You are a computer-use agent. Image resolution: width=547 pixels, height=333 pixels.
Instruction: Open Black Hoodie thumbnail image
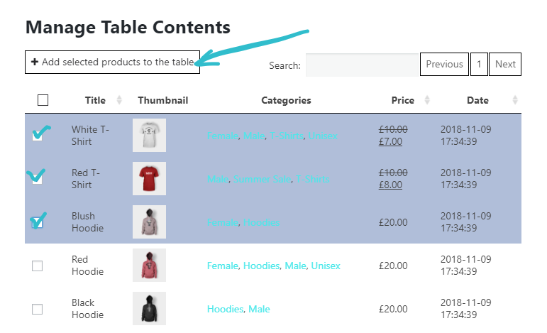click(x=149, y=308)
